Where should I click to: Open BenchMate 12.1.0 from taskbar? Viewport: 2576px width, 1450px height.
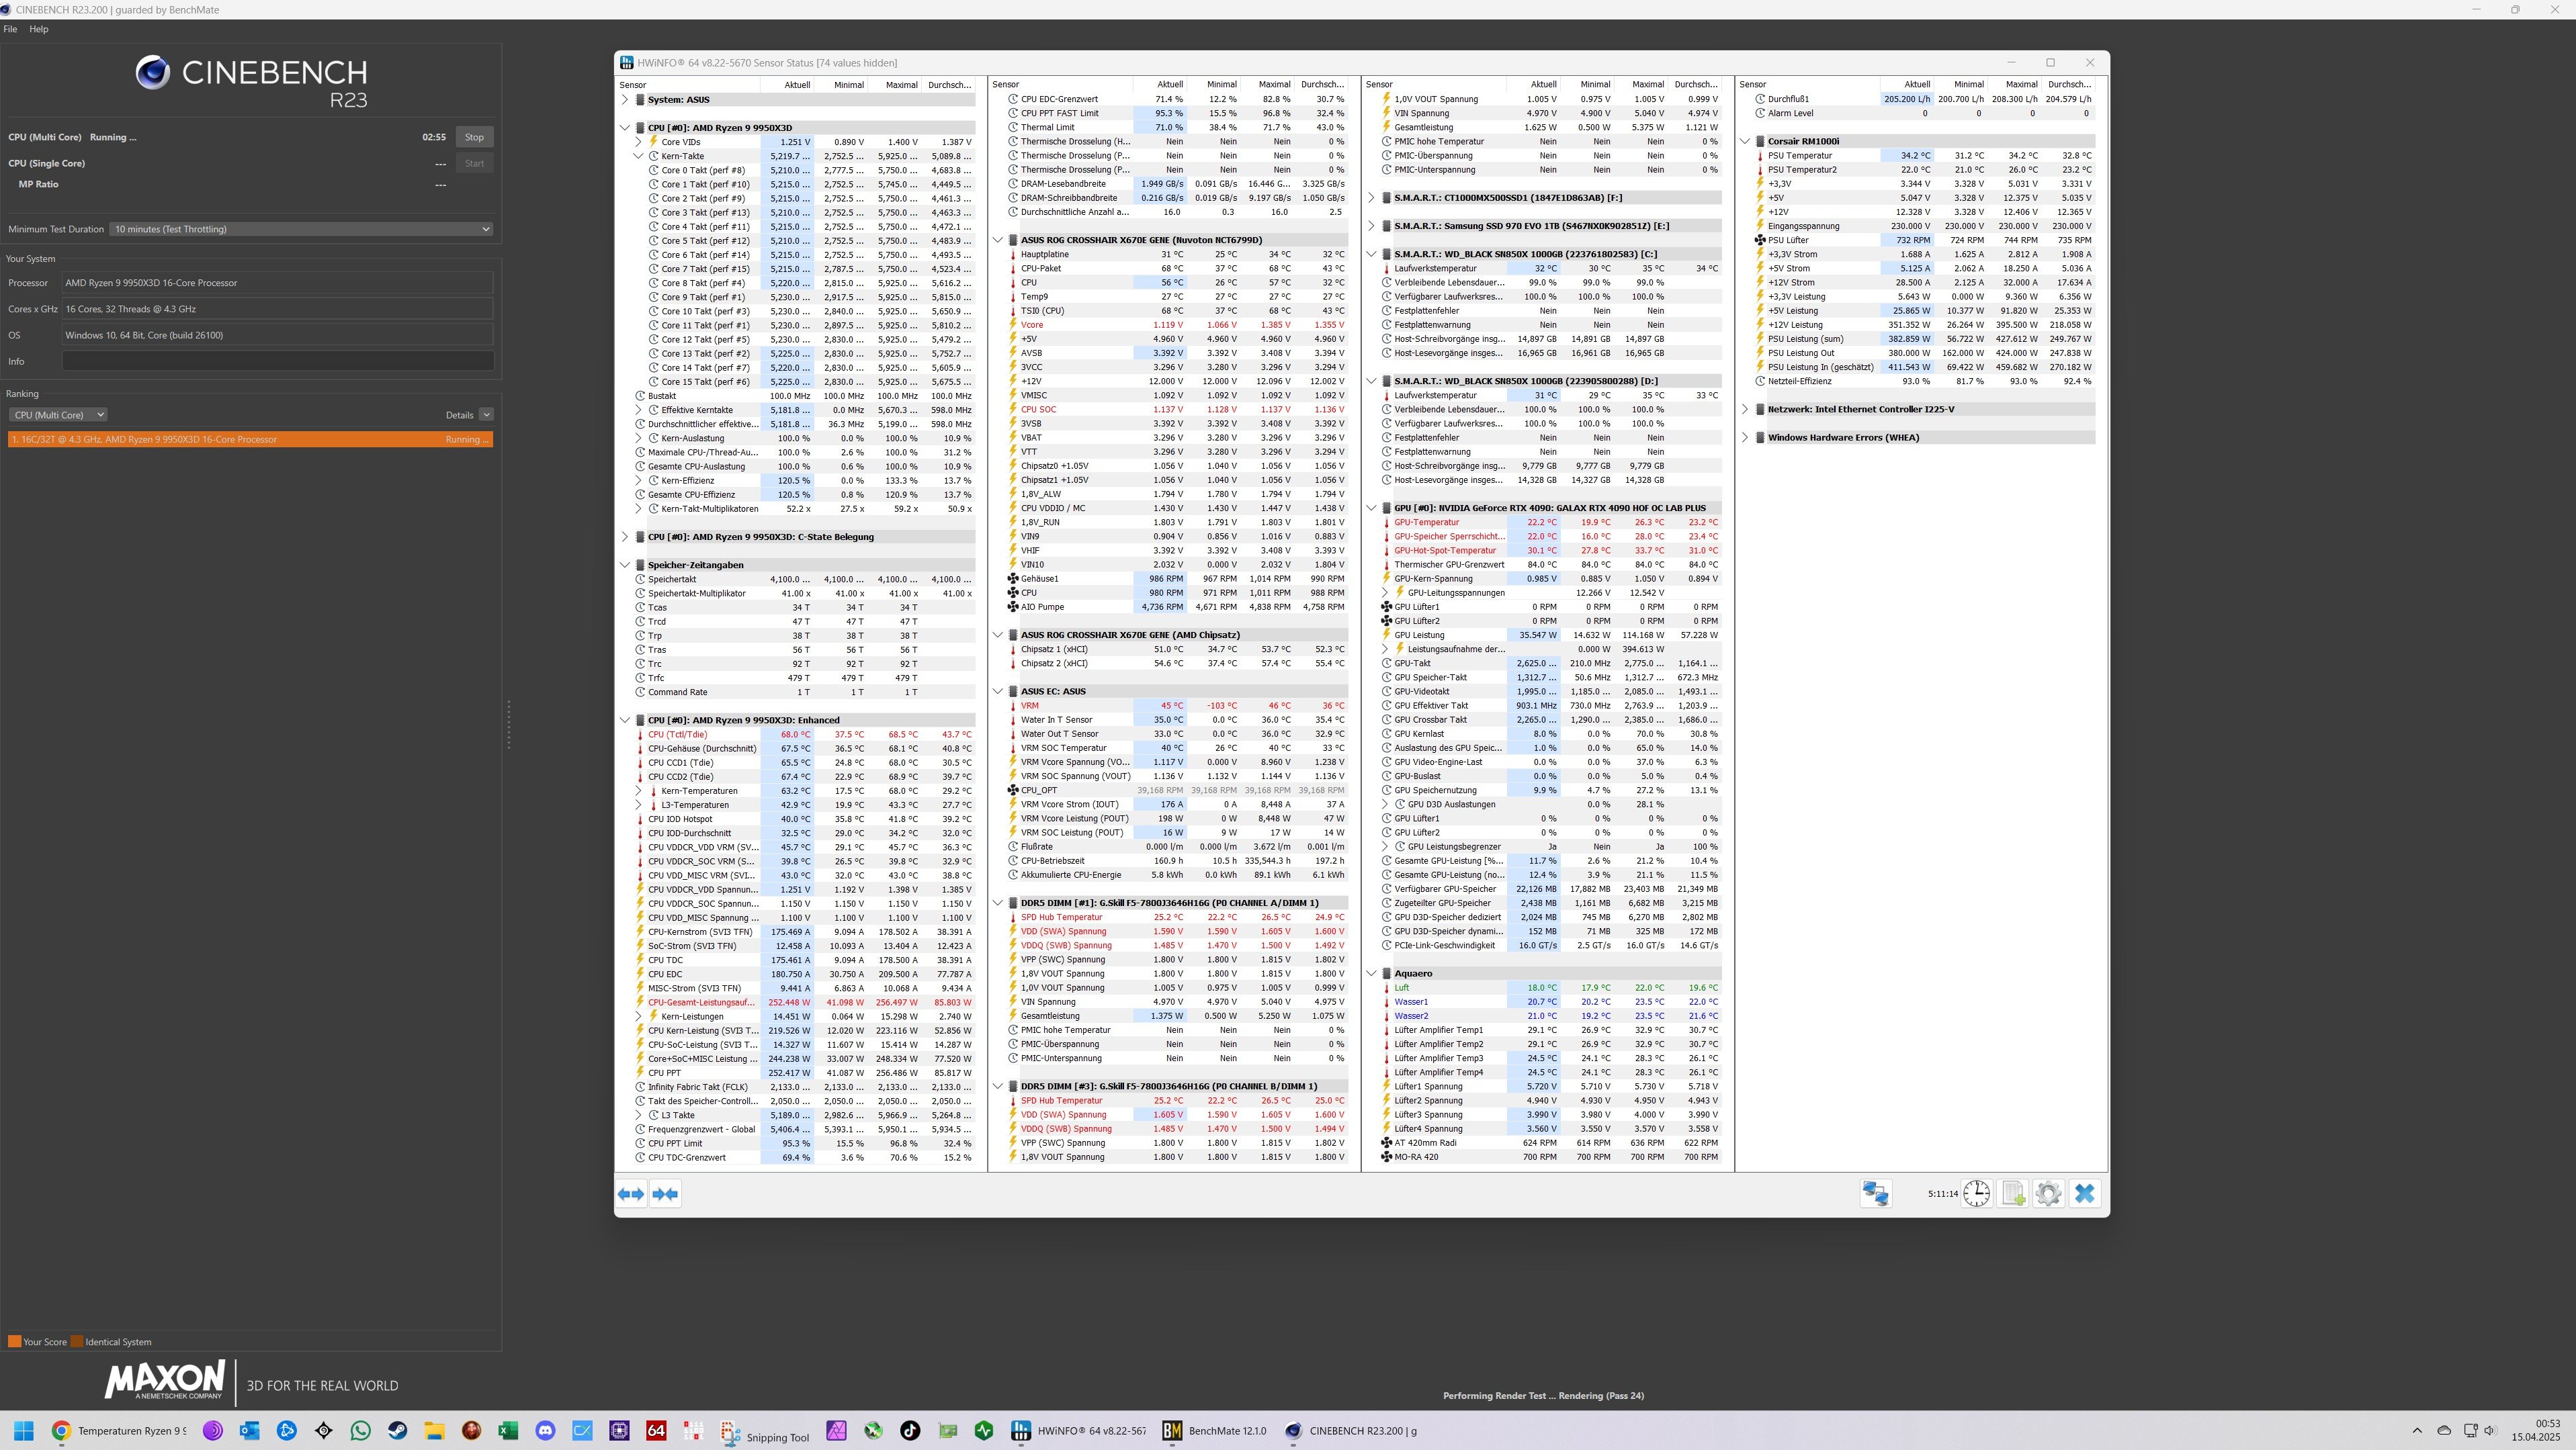pos(1214,1431)
